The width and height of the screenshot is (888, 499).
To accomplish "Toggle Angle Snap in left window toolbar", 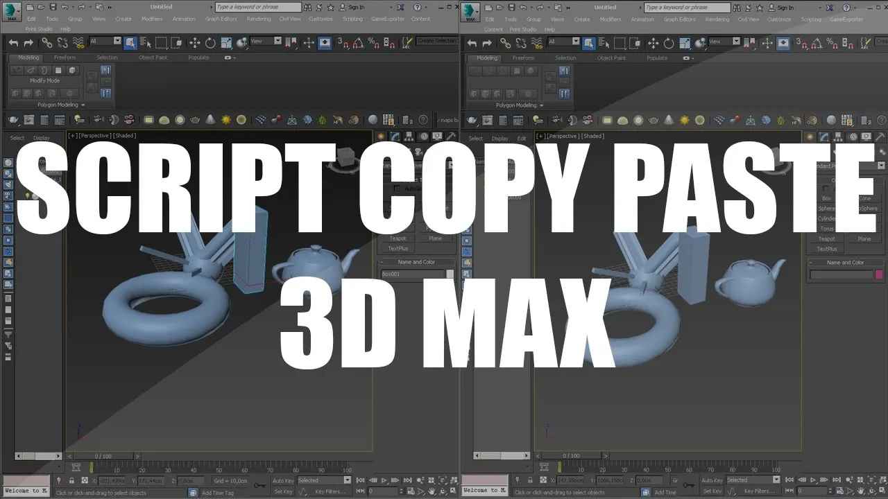I will pos(359,43).
